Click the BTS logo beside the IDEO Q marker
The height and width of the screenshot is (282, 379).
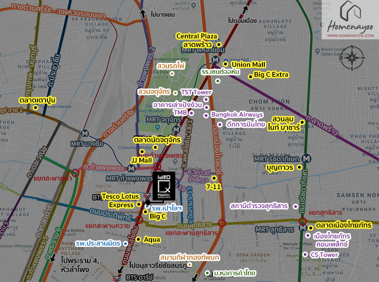[x=147, y=197]
